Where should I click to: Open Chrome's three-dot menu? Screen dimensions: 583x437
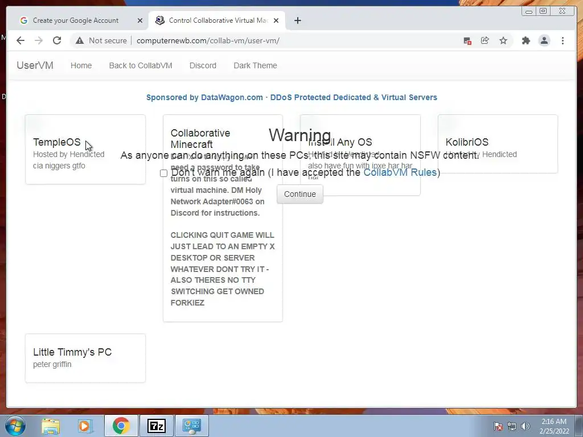coord(563,40)
